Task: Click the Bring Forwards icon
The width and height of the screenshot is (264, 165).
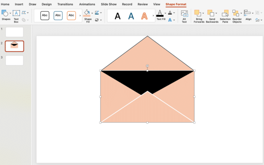Action: tap(198, 15)
